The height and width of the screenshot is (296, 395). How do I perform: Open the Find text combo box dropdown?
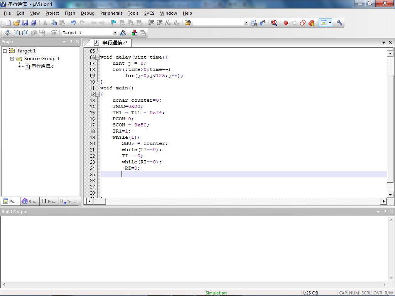(246, 23)
